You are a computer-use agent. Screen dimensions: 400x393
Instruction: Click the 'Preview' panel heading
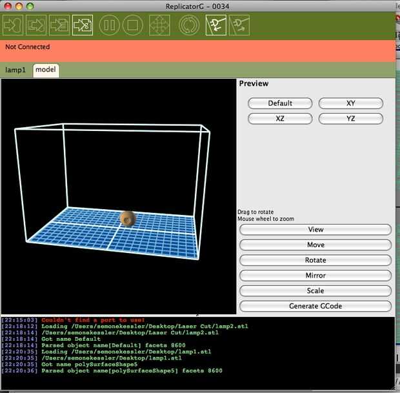click(x=254, y=84)
